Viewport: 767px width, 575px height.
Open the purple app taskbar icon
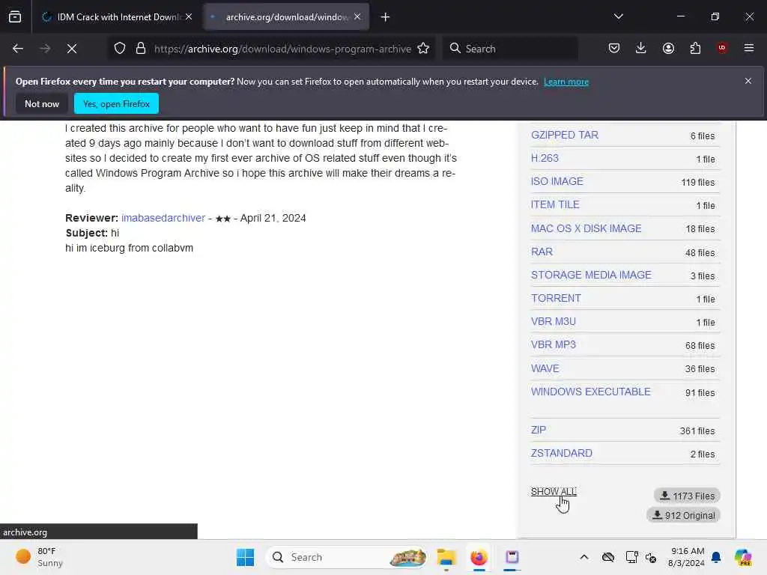(x=512, y=557)
